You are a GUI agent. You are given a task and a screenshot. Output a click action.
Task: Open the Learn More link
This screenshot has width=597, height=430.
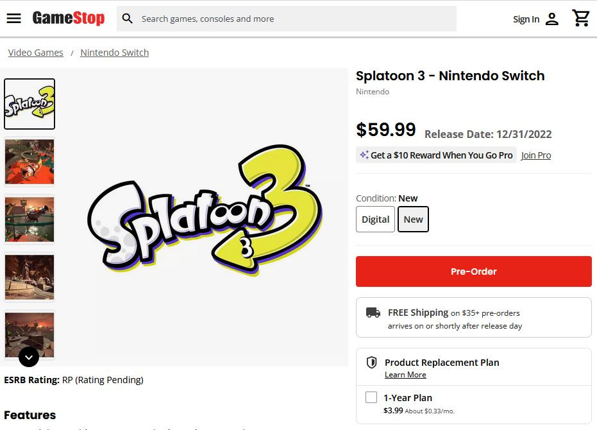(405, 375)
